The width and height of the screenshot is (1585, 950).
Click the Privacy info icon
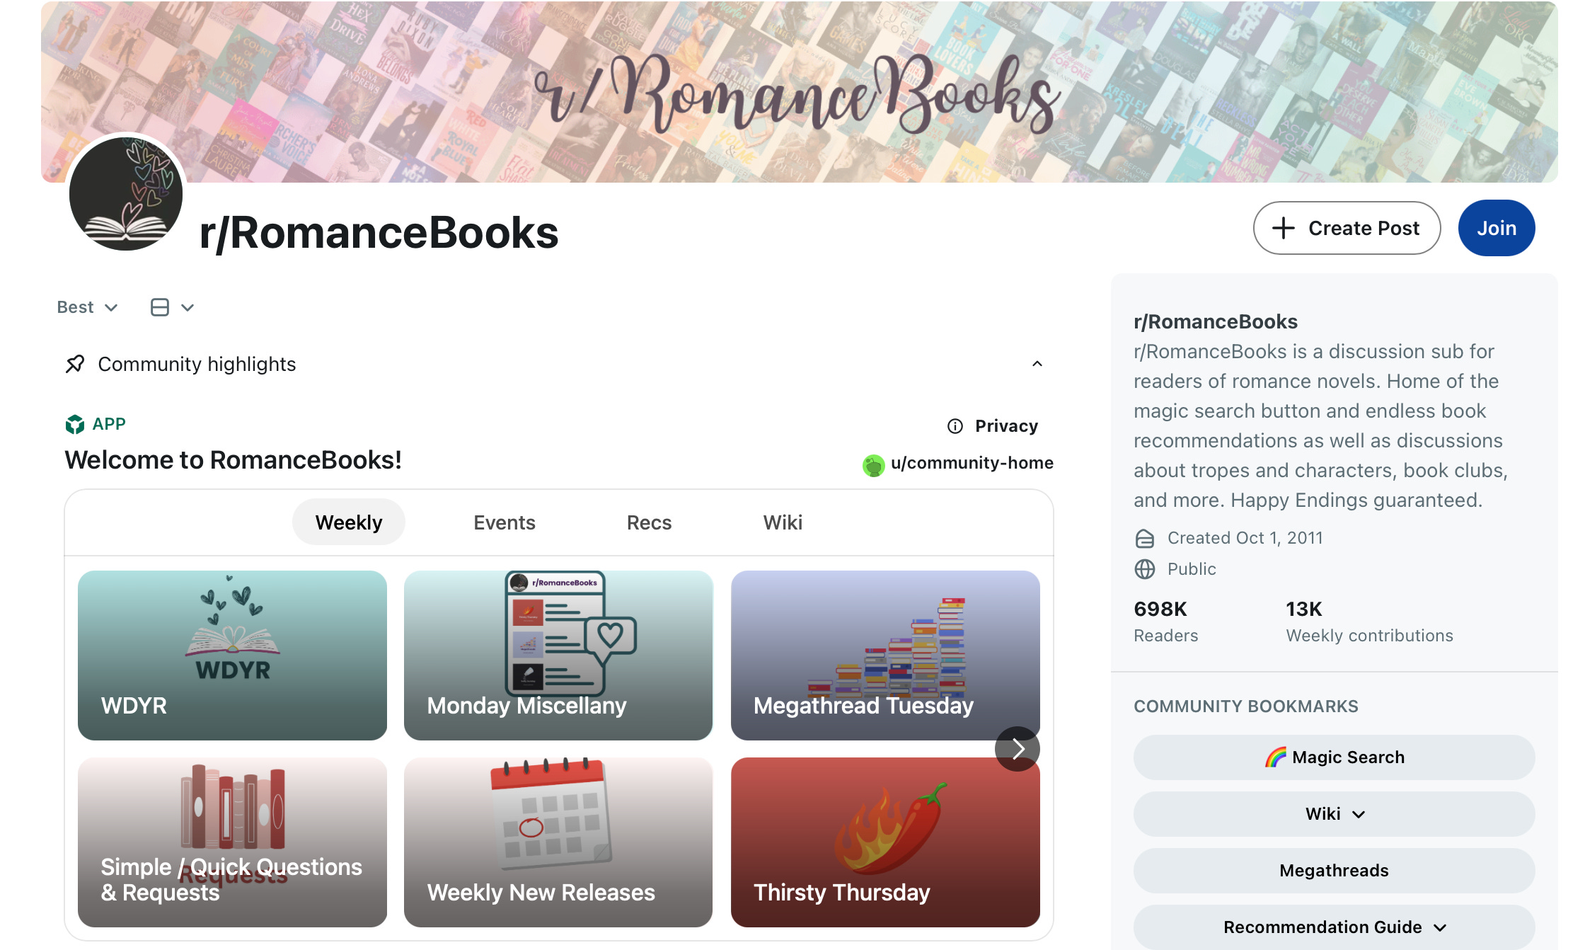tap(955, 426)
